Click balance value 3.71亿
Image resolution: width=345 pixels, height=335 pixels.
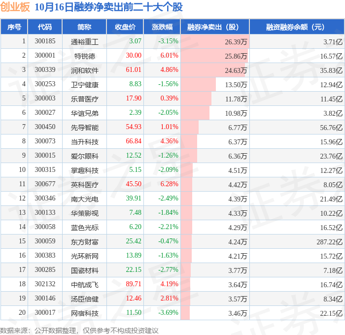point(333,42)
